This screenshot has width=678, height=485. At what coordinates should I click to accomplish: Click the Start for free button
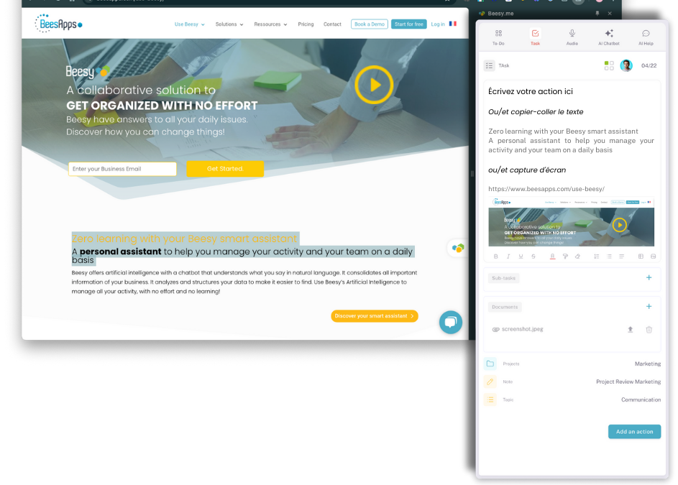408,24
